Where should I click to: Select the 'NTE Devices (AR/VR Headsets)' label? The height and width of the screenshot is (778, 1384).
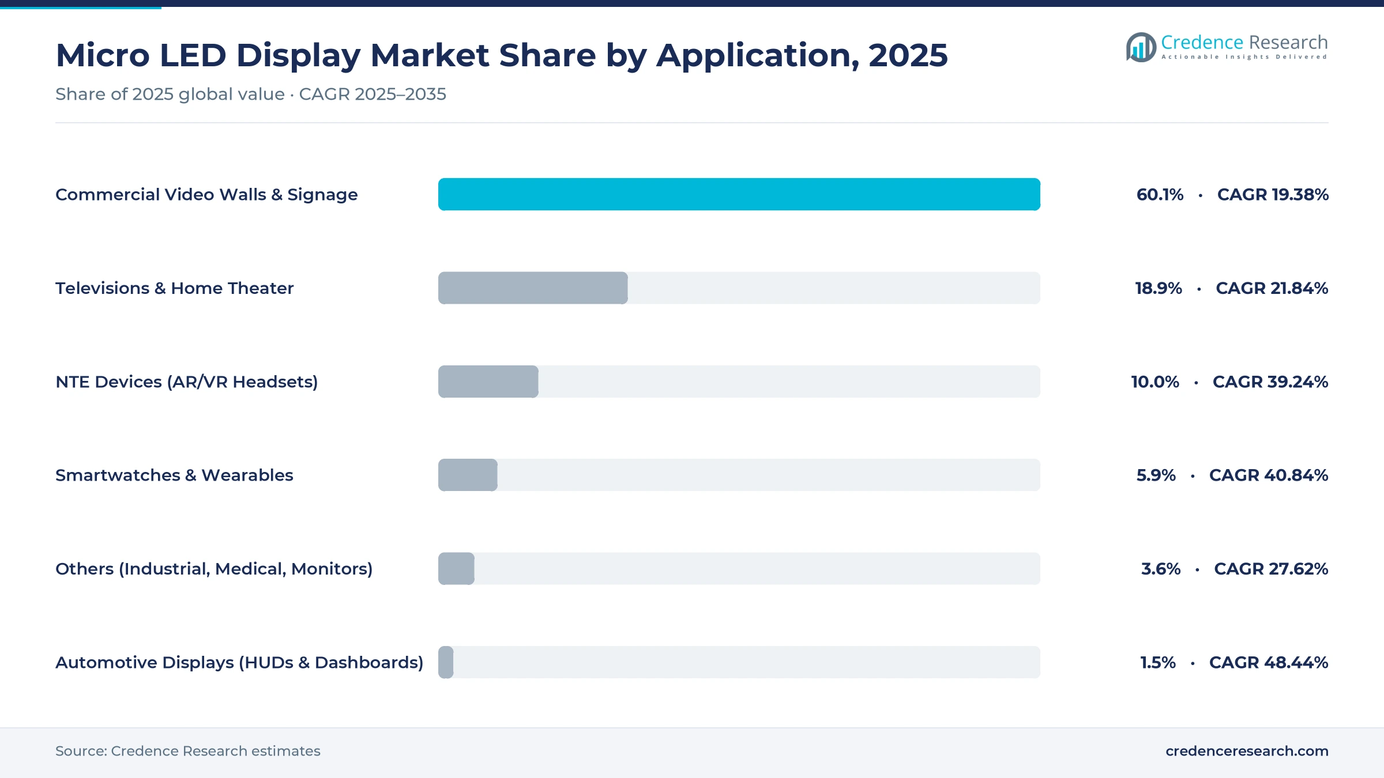coord(187,382)
